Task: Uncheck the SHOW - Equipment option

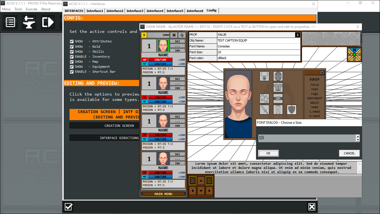Action: [72, 67]
